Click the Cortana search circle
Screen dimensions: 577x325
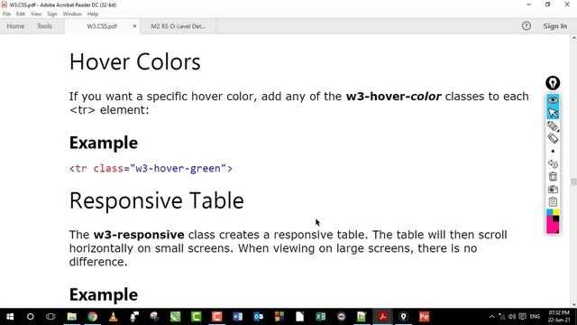tap(30, 317)
